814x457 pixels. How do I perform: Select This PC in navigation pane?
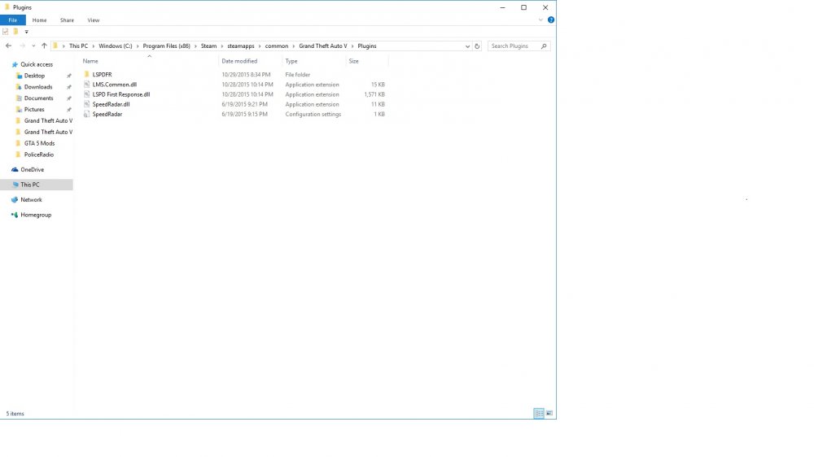click(x=37, y=185)
